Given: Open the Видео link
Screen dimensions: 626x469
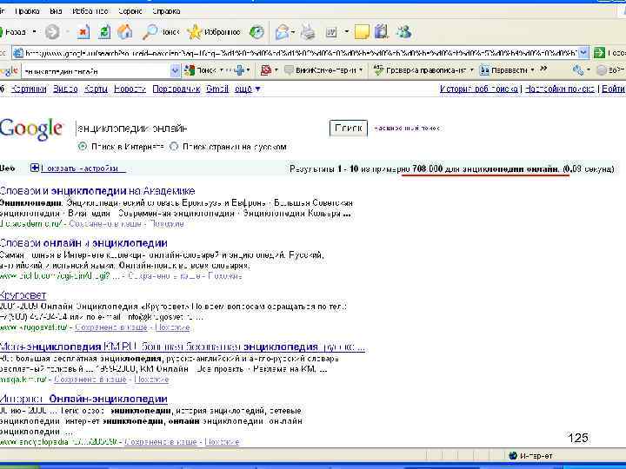Looking at the screenshot, I should click(x=65, y=89).
